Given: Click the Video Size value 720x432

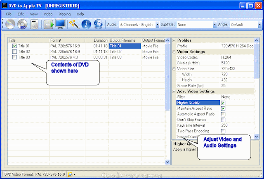Looking at the screenshot, I should tap(237, 69).
